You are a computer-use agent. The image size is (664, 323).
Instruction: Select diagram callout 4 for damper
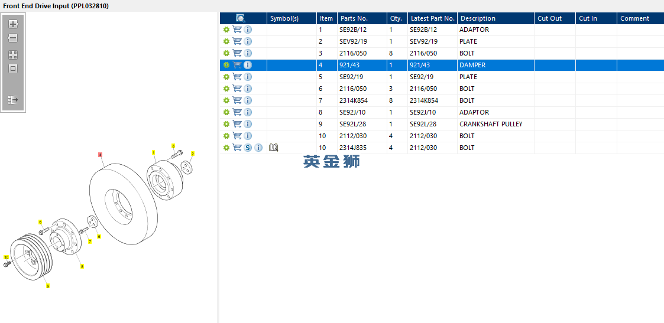tap(101, 155)
